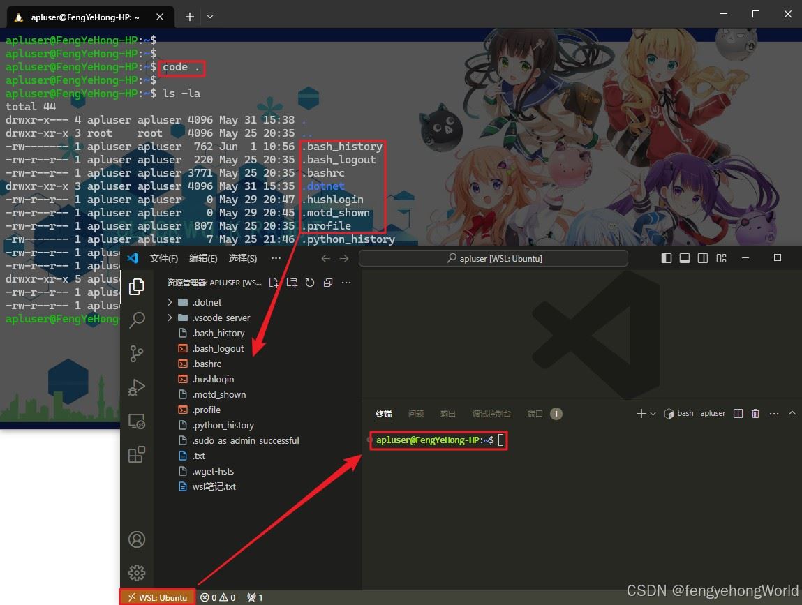Image resolution: width=802 pixels, height=605 pixels.
Task: Open the overflow menu ellipsis in menu bar
Action: (276, 258)
